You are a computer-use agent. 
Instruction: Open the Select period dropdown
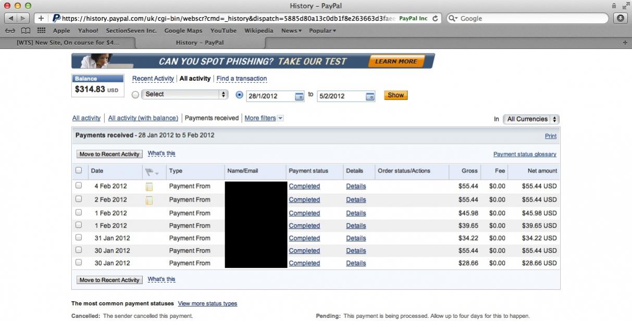[x=184, y=94]
